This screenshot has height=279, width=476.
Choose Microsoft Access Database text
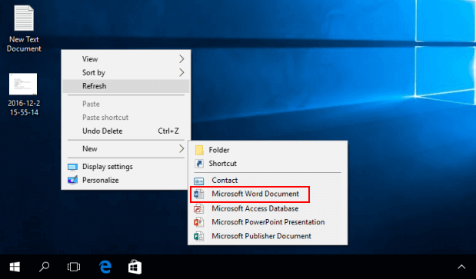point(255,208)
